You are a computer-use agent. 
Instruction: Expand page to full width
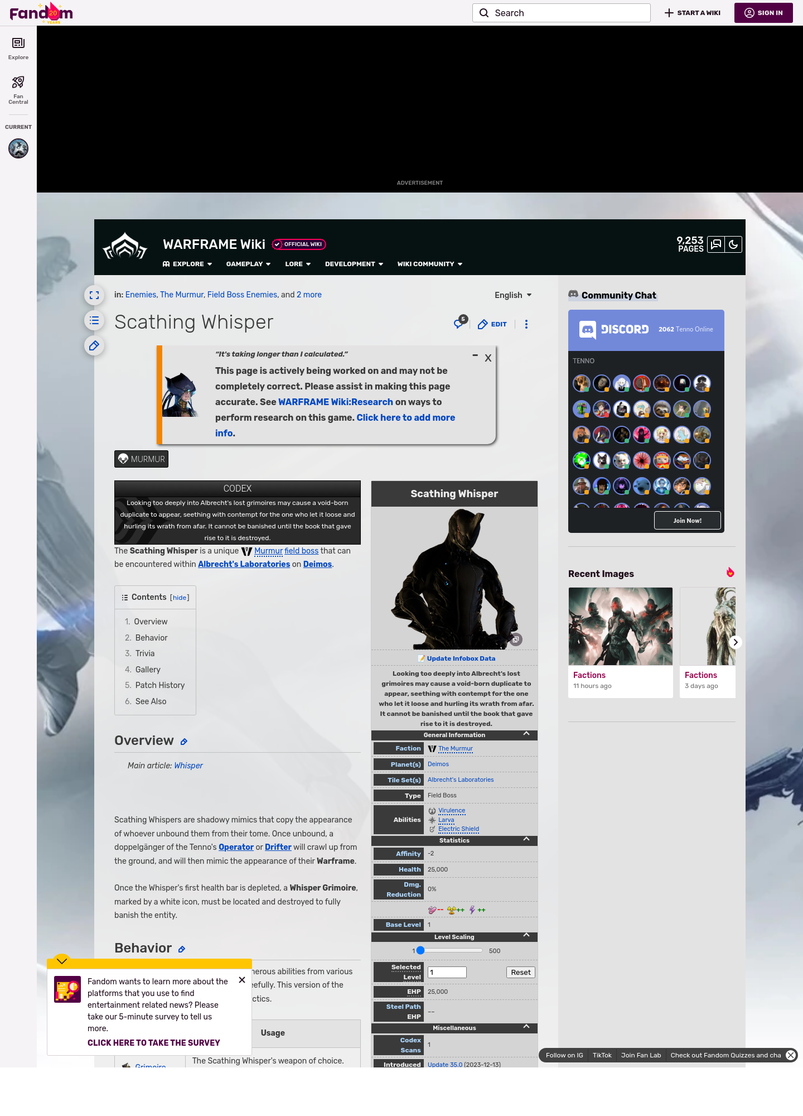click(x=94, y=295)
